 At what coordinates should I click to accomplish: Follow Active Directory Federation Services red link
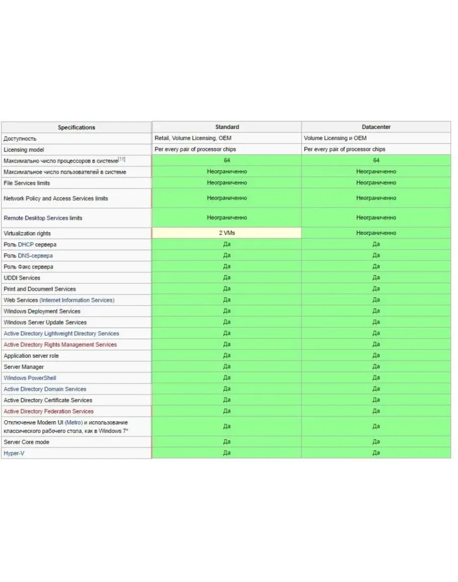click(48, 411)
